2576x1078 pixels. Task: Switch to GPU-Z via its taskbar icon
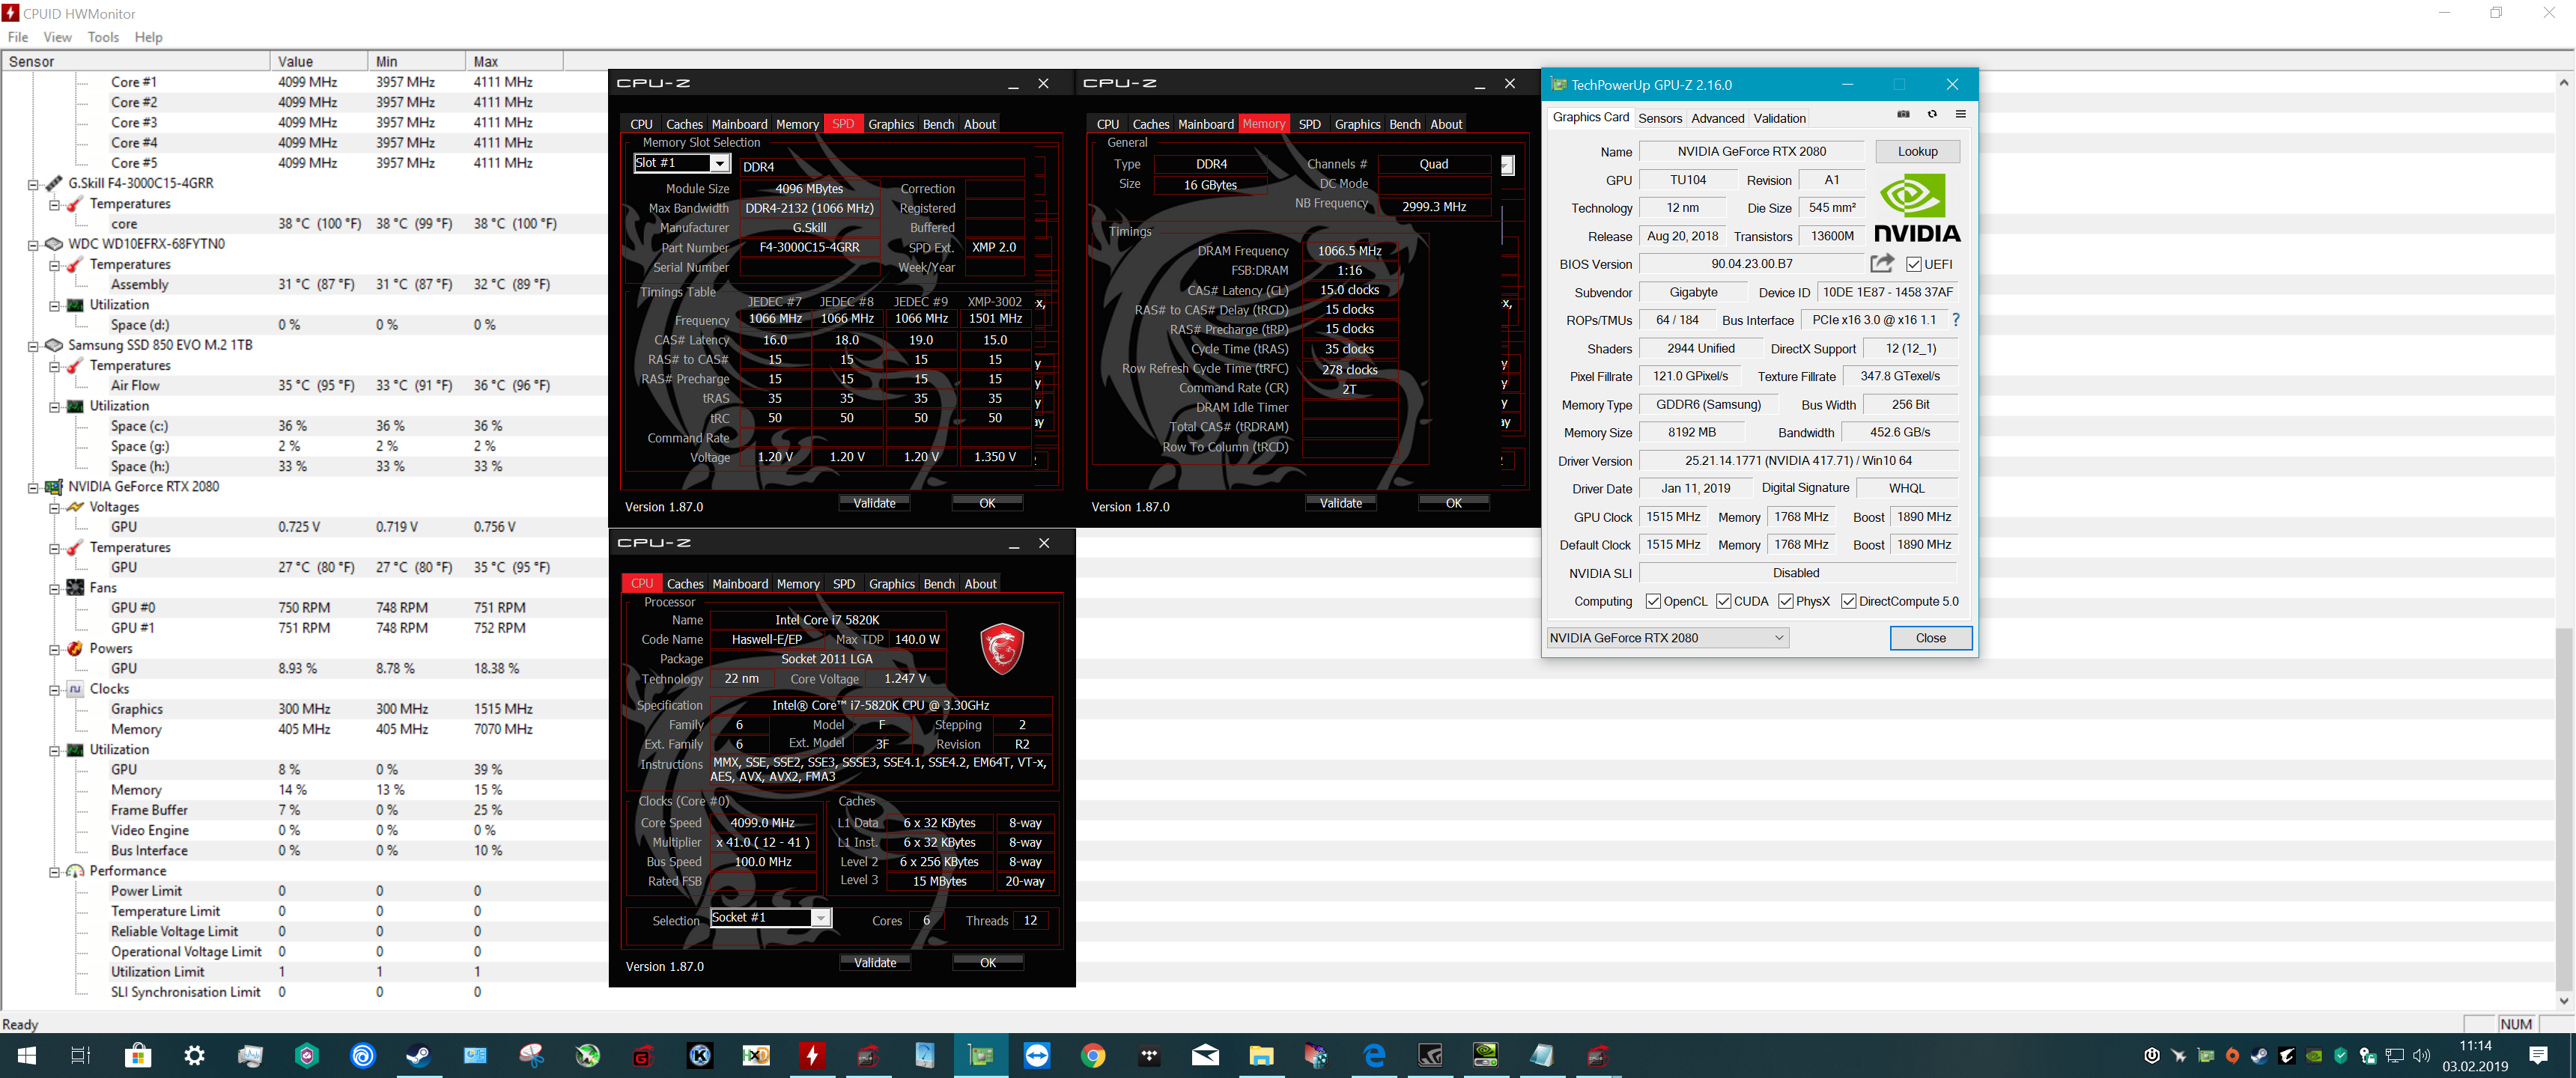[980, 1056]
